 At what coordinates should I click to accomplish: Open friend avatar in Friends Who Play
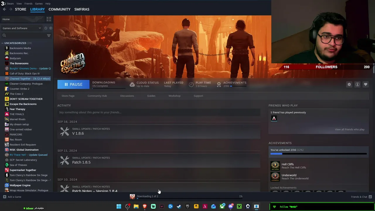point(274,118)
